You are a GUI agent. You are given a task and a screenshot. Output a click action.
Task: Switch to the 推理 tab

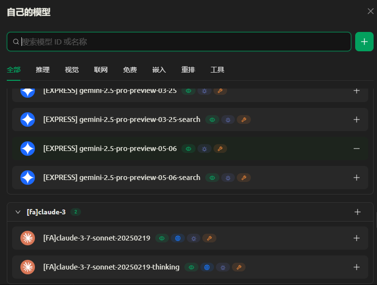pos(43,70)
